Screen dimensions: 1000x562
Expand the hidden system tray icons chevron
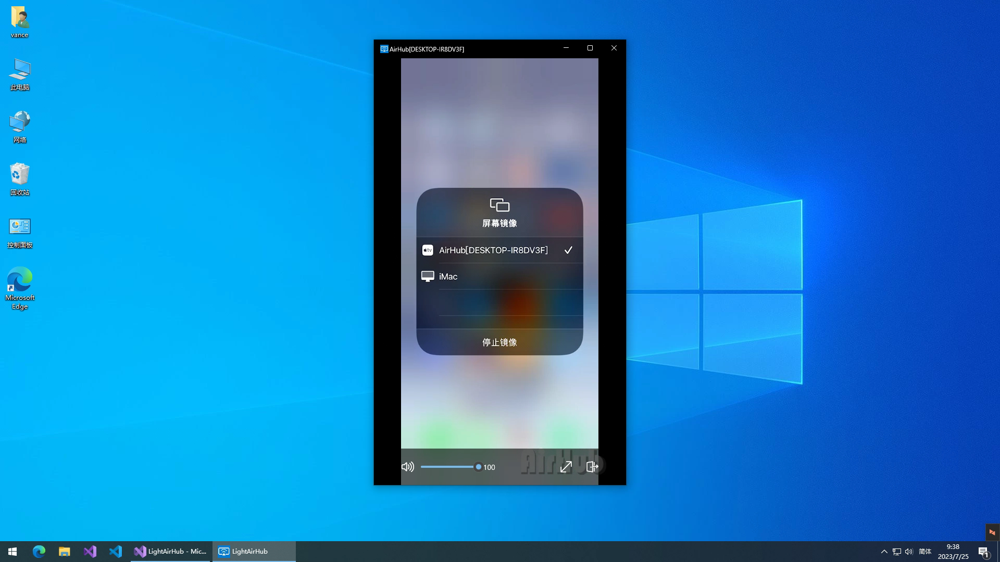884,552
